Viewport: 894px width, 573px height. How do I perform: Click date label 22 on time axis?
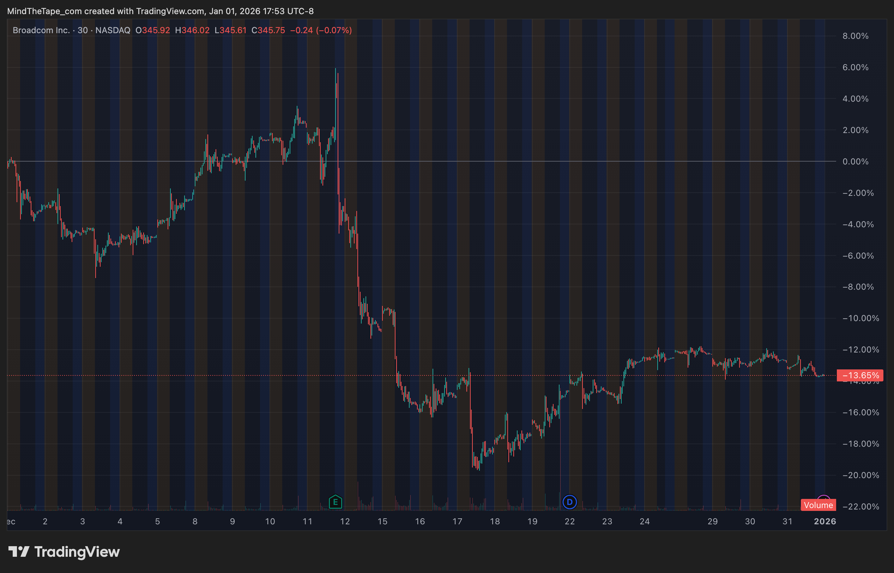[569, 521]
